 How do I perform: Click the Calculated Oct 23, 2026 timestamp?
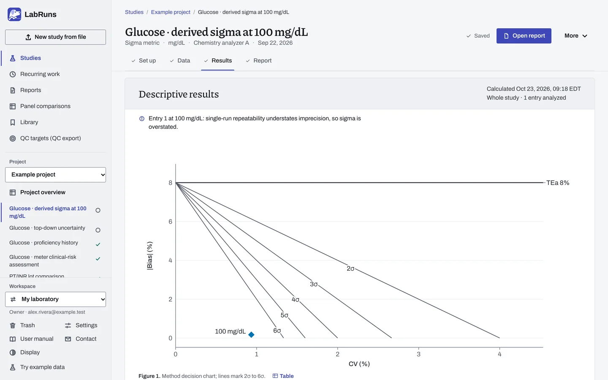coord(534,89)
